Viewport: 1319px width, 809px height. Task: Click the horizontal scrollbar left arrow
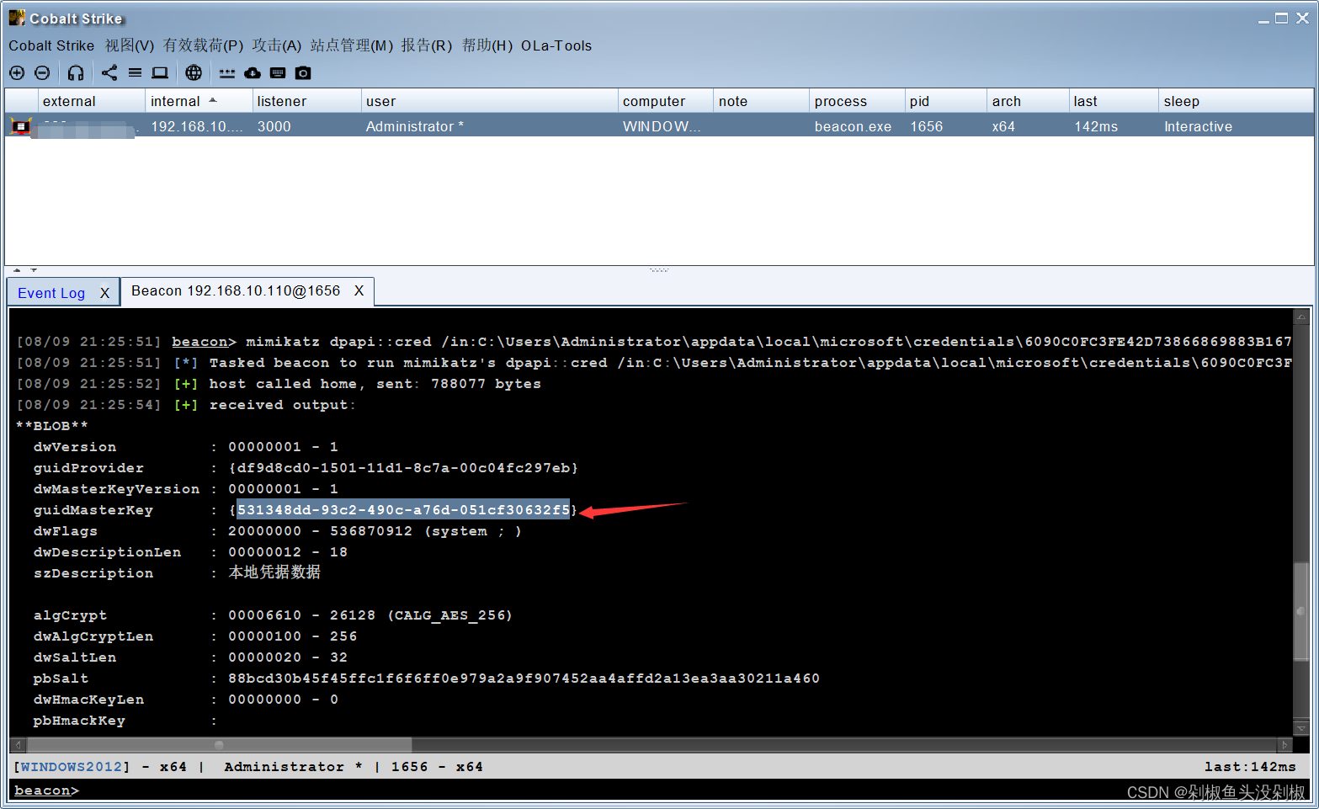18,745
